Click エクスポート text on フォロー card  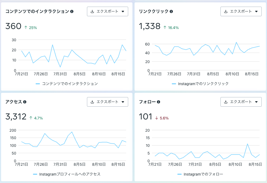[241, 102]
